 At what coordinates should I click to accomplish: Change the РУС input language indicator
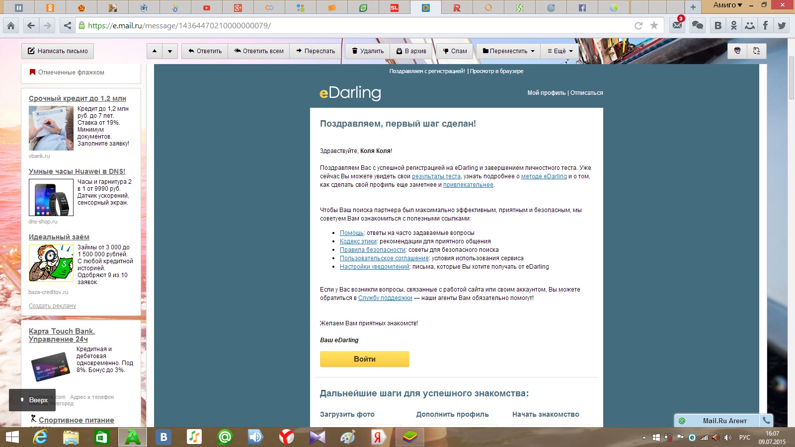tap(744, 438)
